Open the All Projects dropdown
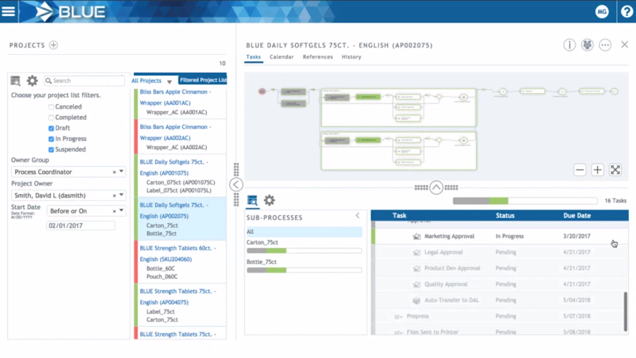 point(152,81)
